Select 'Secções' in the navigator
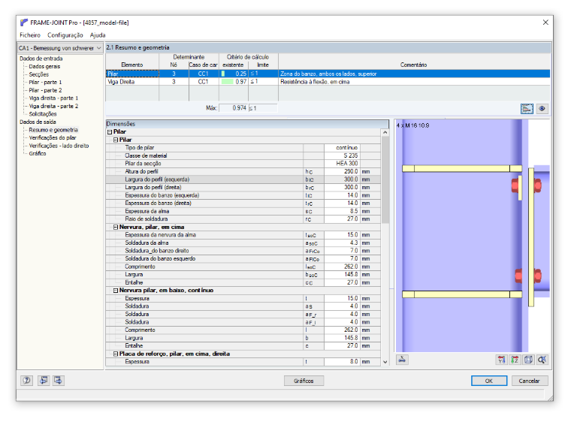Viewport: 571px width, 428px height. (38, 74)
